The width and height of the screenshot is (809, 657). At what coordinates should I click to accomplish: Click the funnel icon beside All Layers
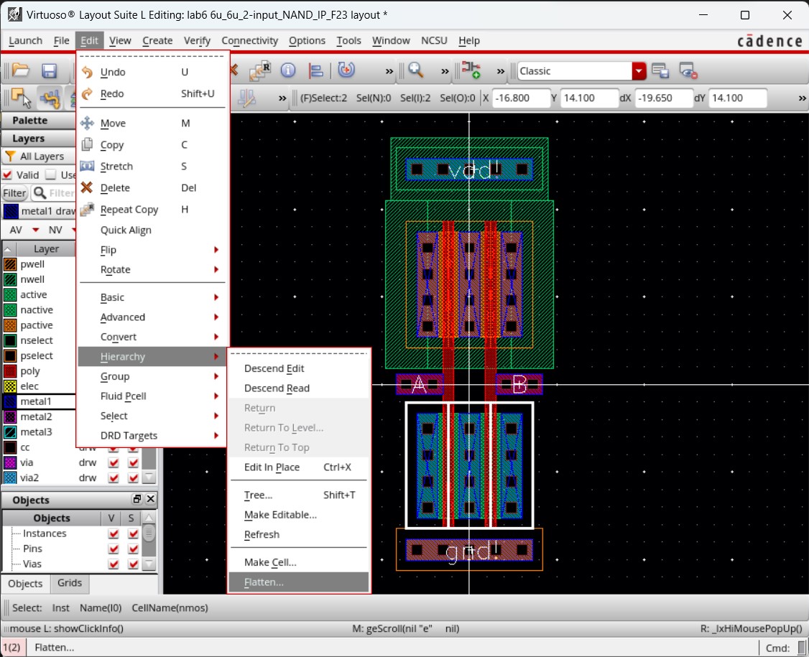(x=10, y=156)
